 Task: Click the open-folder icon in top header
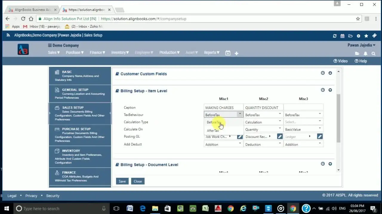coord(350,36)
